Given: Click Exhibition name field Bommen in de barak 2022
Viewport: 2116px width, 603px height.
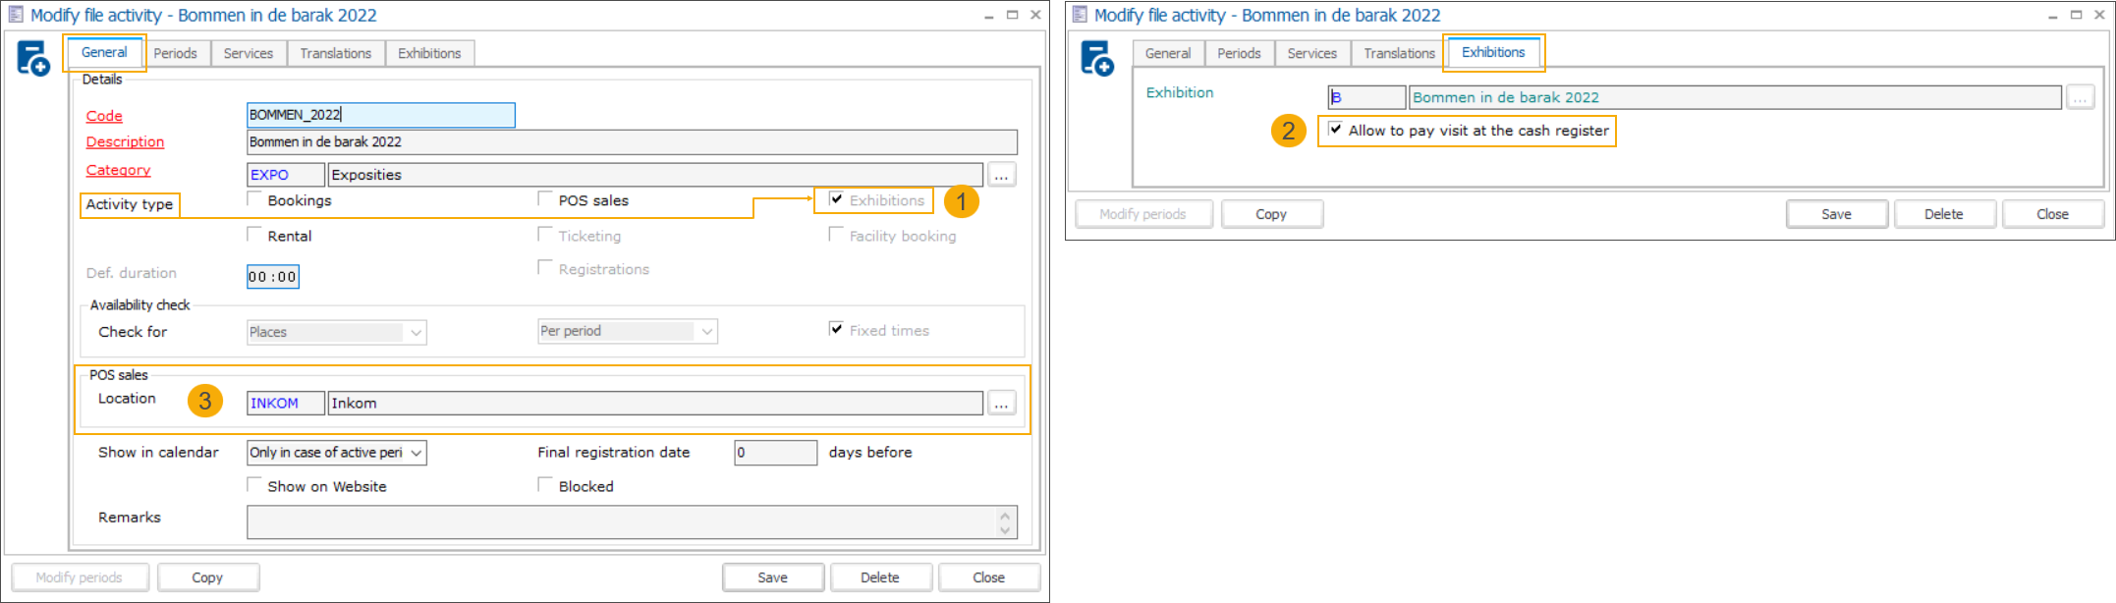Looking at the screenshot, I should [1735, 97].
